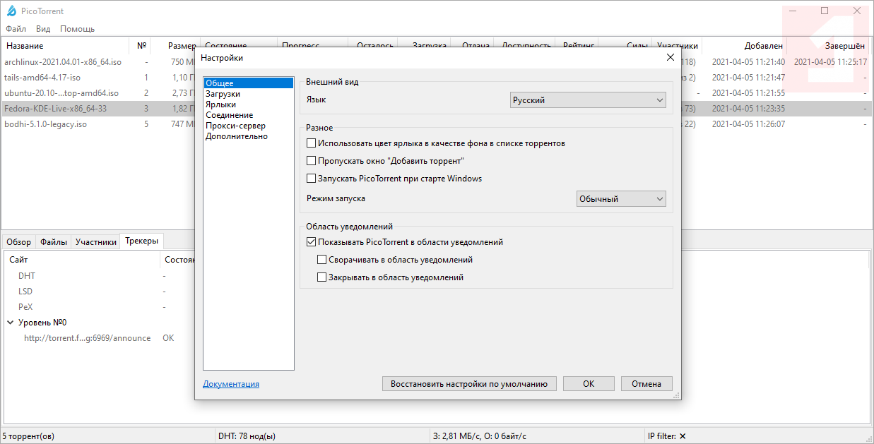Screen dimensions: 874x444
Task: Select the PeX tracker row
Action: 25,307
